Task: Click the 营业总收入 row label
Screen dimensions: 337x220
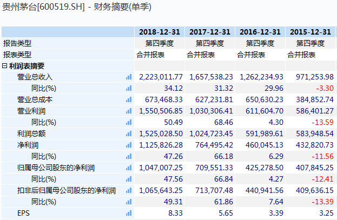Action: pos(35,77)
